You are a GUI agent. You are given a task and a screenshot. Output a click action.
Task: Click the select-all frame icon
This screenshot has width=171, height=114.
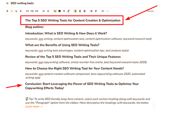pos(91,11)
